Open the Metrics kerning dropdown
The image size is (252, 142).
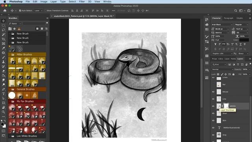point(222,33)
